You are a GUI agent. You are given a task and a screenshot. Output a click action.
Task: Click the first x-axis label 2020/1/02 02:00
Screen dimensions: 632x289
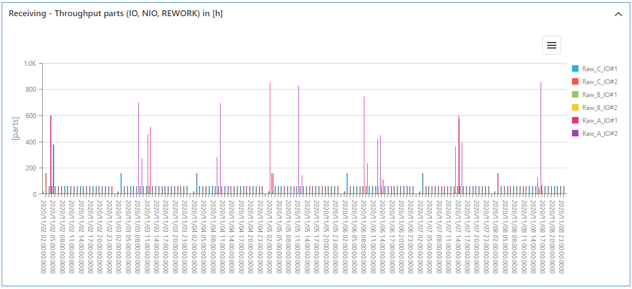[43, 237]
